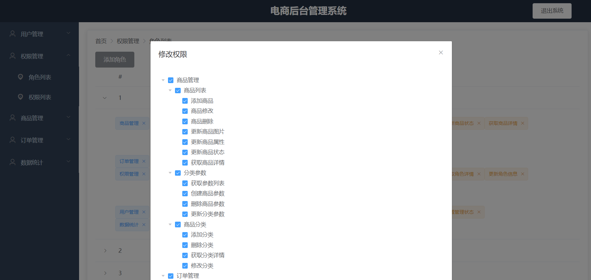Expand role row 3 with its chevron
Viewport: 591px width, 280px height.
coord(105,273)
